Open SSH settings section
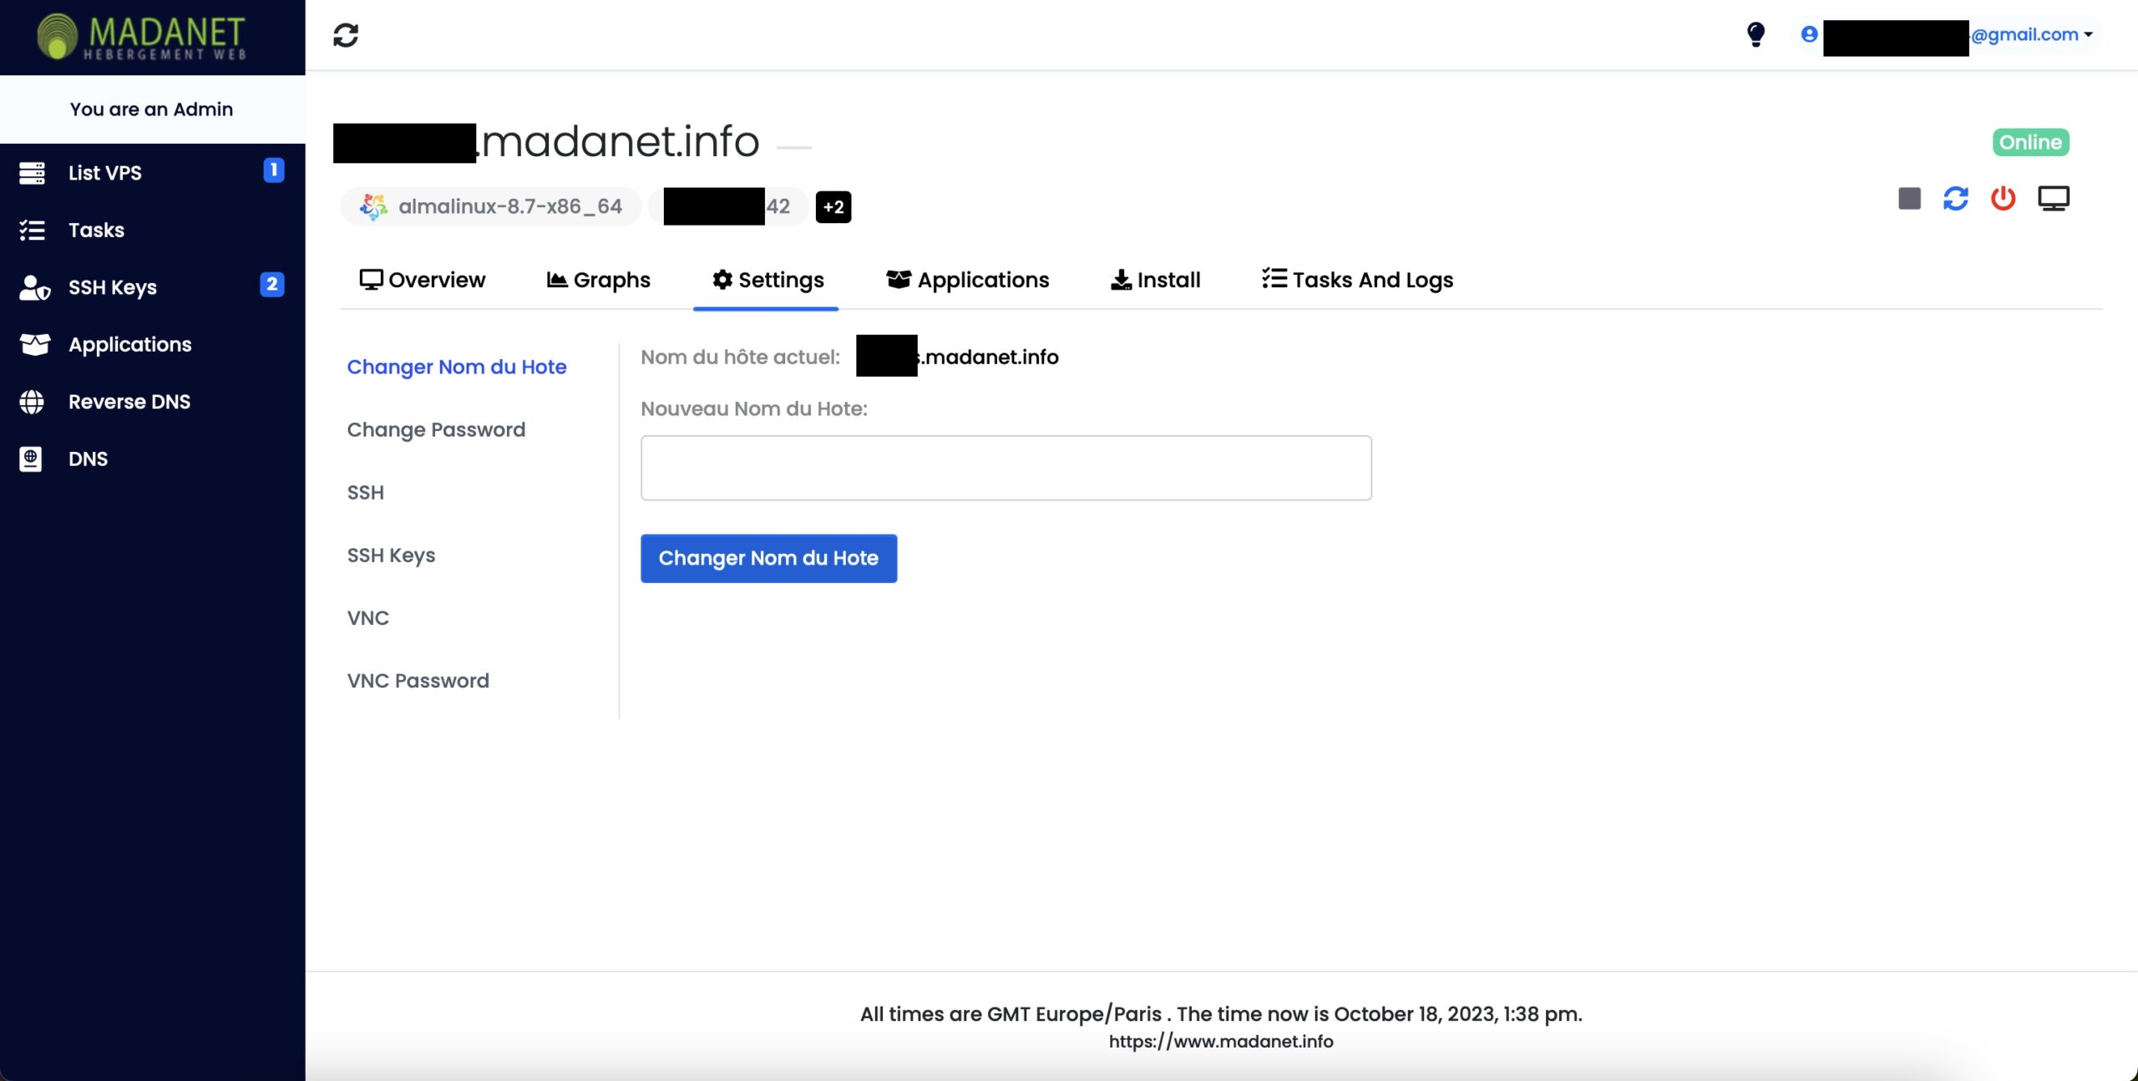The image size is (2138, 1081). click(x=366, y=492)
